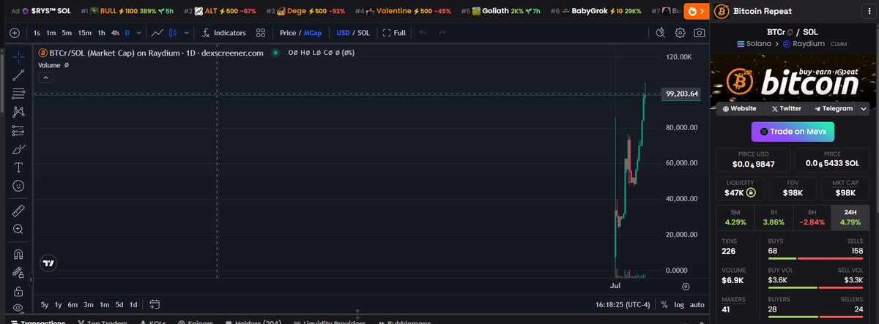Switch chart to MCap mode
The width and height of the screenshot is (879, 324).
pyautogui.click(x=313, y=33)
